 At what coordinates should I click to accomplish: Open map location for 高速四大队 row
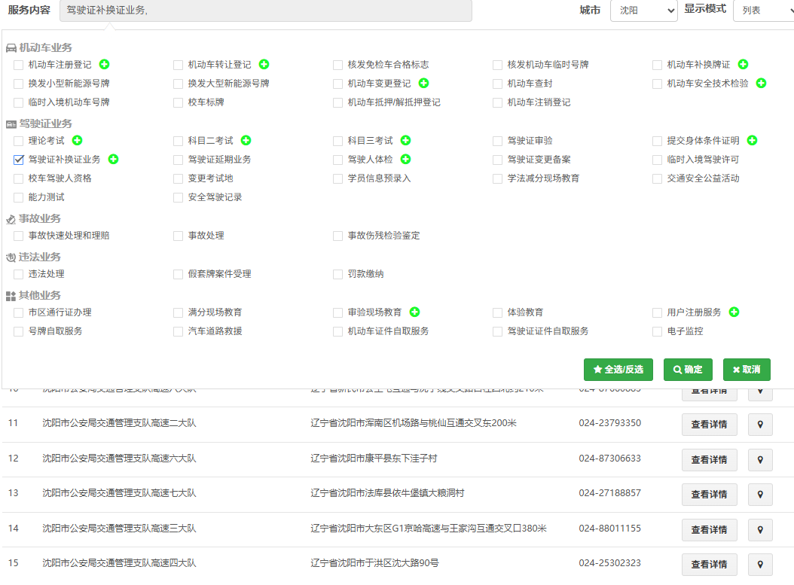(760, 564)
